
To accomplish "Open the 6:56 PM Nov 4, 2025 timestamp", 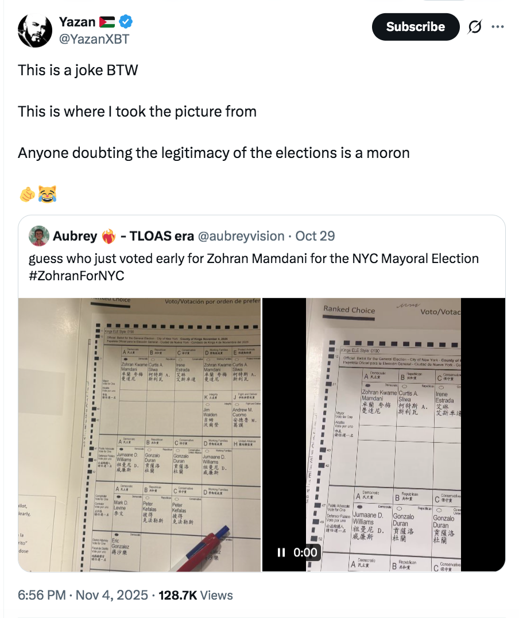I will (x=83, y=595).
